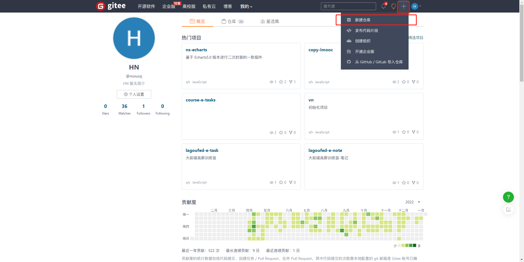Viewport: 524px width, 262px height.
Task: Open the 2022 year dropdown
Action: tap(413, 202)
